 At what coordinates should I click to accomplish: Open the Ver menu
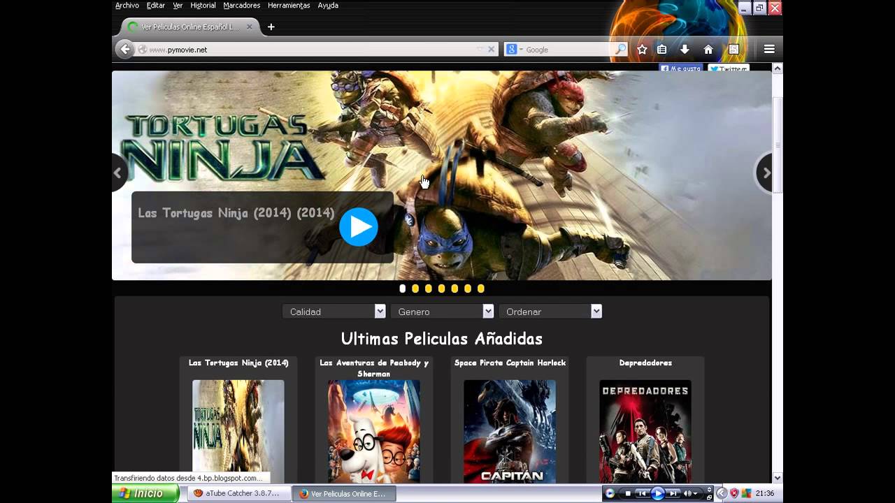[x=178, y=6]
